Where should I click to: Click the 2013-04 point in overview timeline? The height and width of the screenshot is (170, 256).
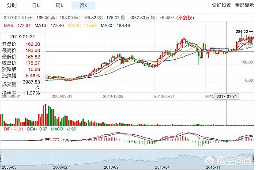tap(162, 167)
